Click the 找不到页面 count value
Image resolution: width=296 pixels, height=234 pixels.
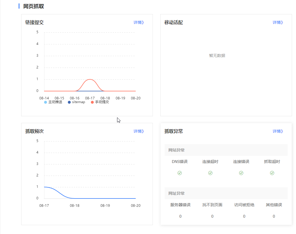coord(212,216)
